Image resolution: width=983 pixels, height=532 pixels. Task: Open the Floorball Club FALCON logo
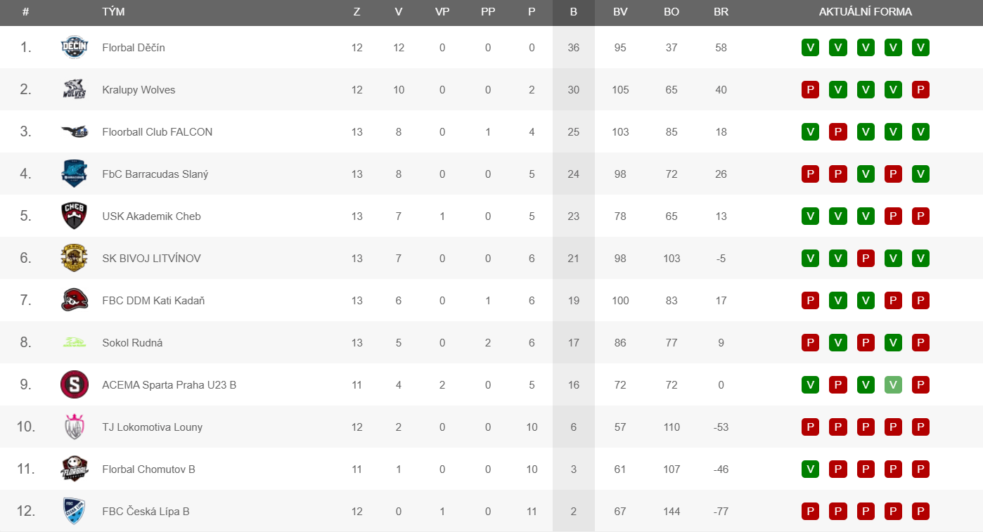click(x=74, y=131)
